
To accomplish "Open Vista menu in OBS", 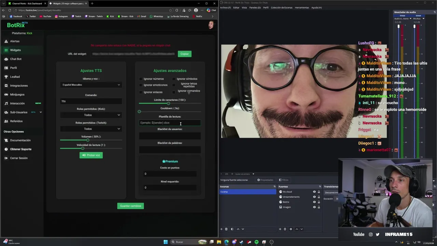I will (244, 8).
